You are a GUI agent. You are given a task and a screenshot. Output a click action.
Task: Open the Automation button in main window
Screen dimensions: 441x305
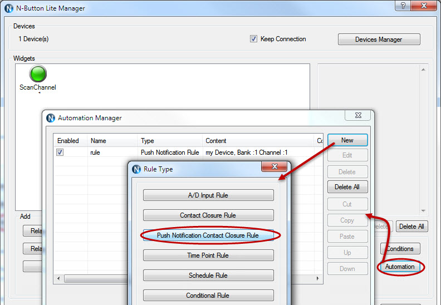400,267
